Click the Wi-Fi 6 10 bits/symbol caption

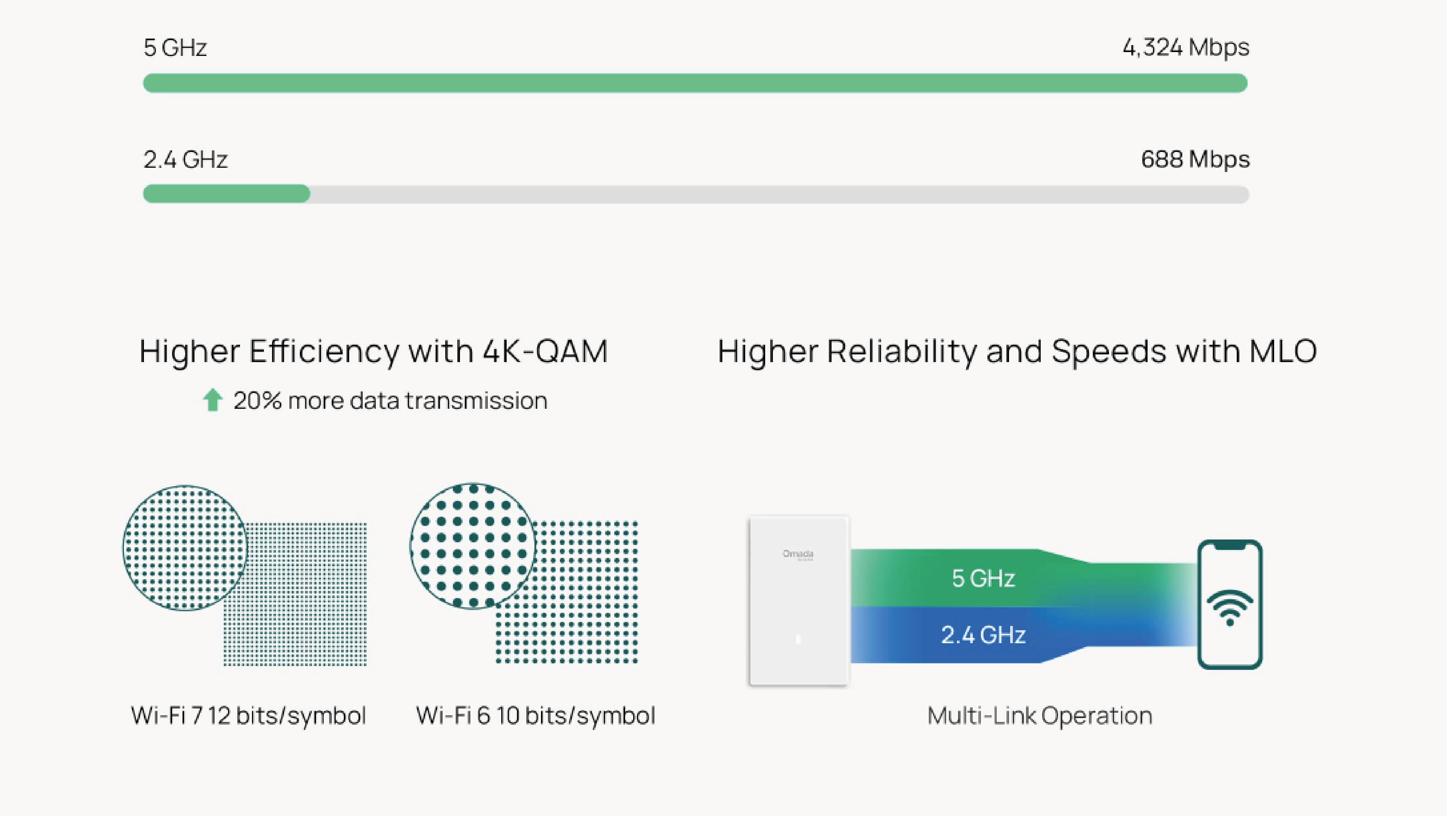535,716
